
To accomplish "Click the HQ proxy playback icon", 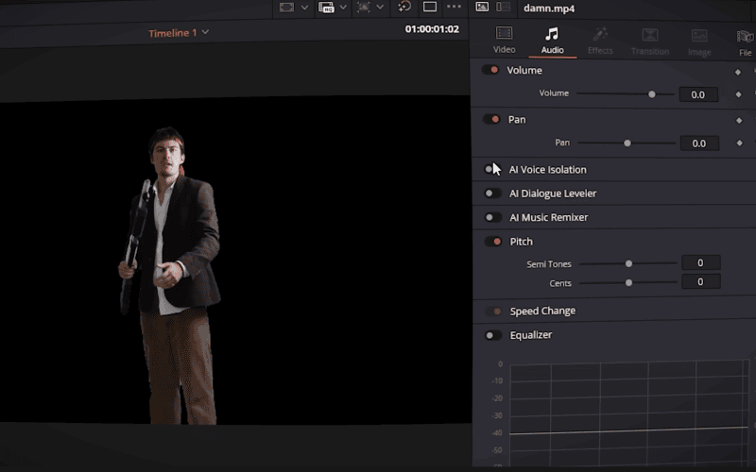I will (x=326, y=8).
